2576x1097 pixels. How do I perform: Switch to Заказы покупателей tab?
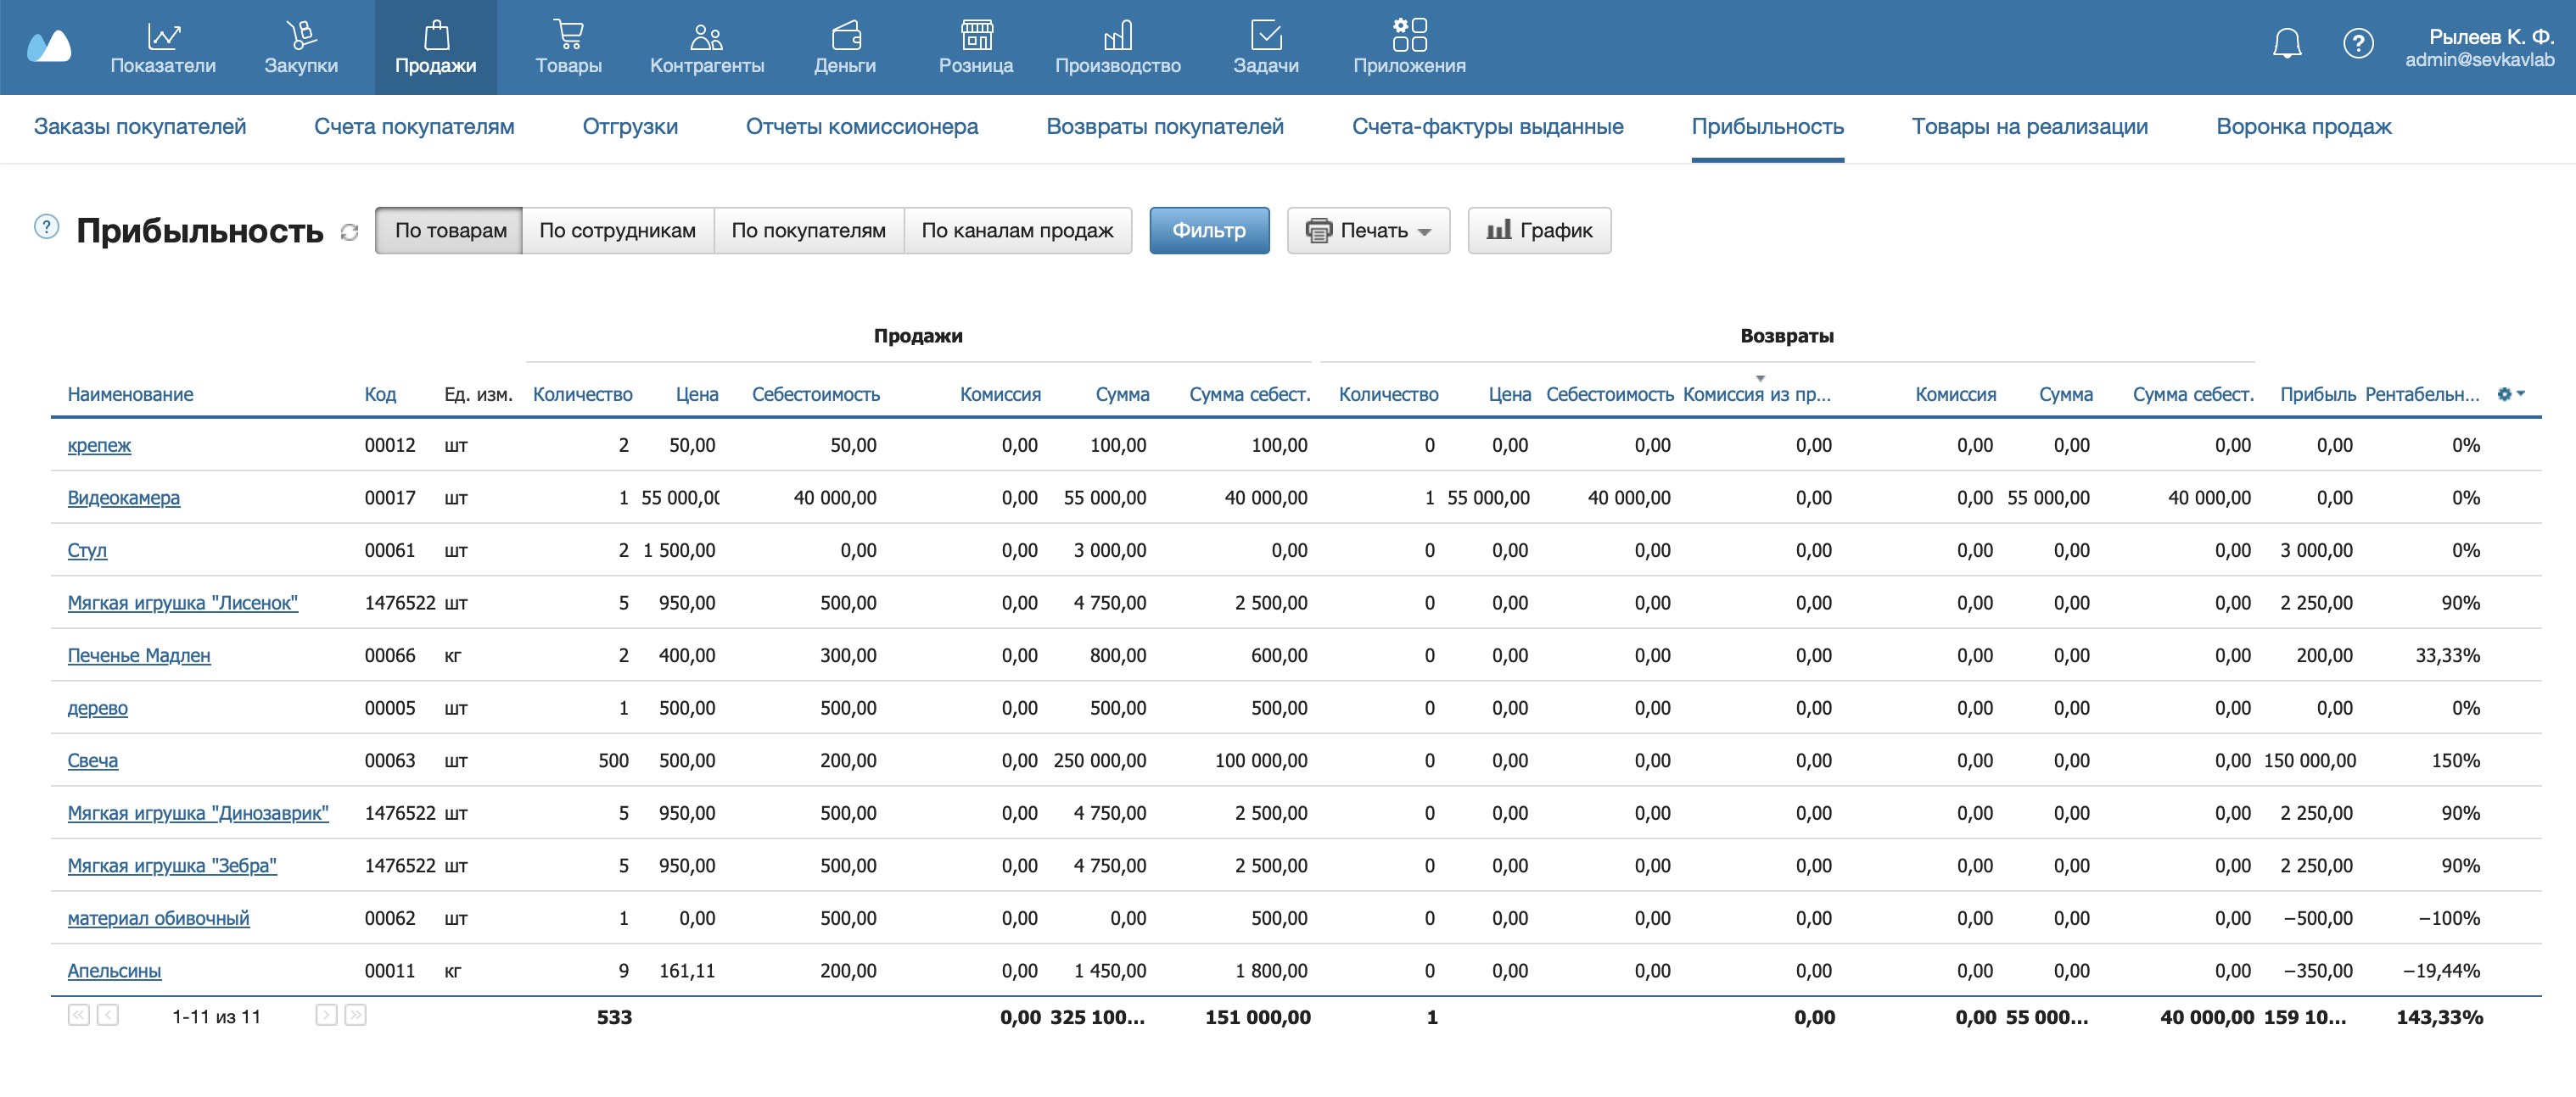point(140,127)
